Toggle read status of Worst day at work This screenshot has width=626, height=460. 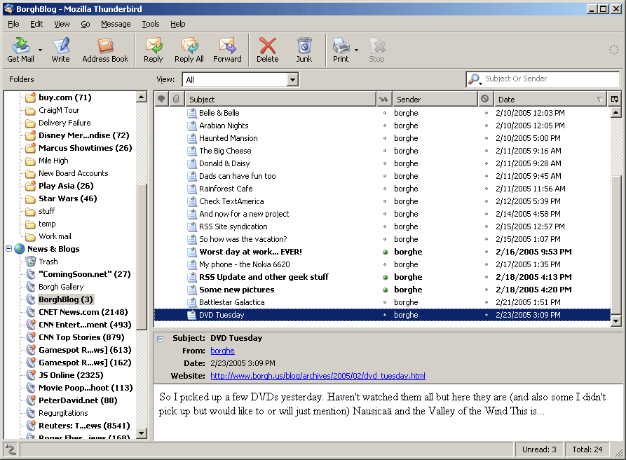click(x=385, y=252)
